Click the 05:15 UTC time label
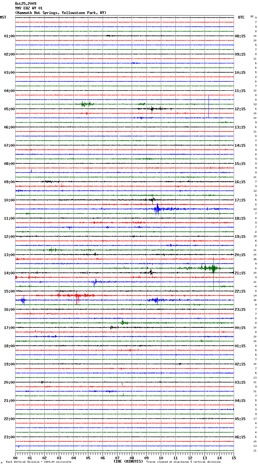 tap(240, 419)
